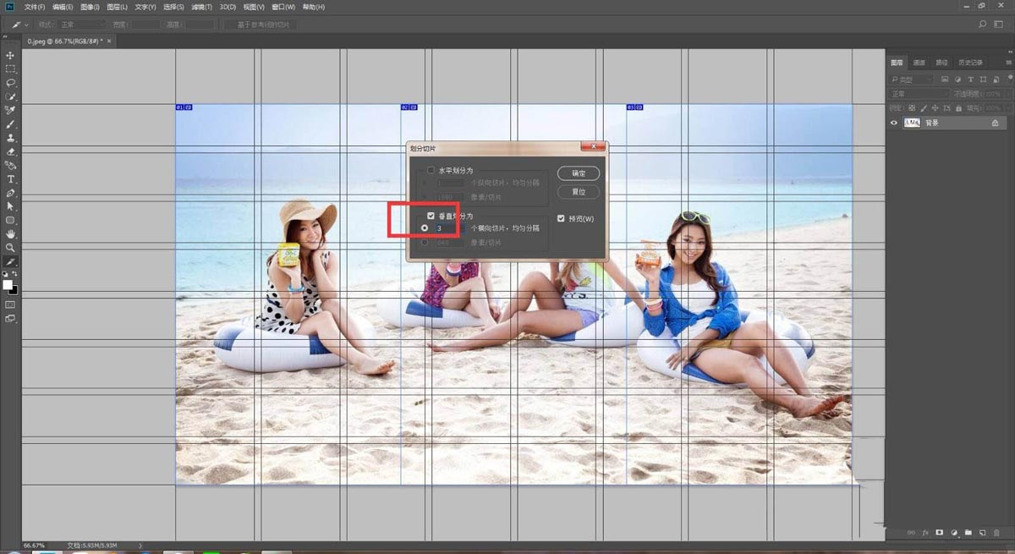The image size is (1015, 554).
Task: Switch to the 通道 channels tab
Action: [919, 63]
